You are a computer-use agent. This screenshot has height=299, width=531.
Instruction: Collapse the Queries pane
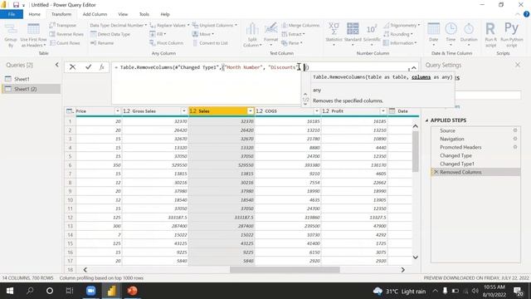[x=57, y=65]
